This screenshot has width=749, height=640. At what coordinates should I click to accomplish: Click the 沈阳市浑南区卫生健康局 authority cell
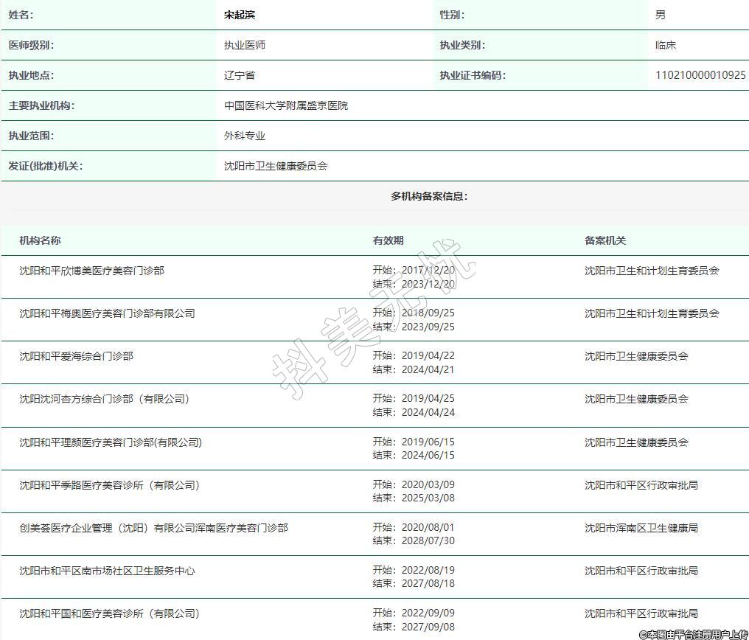641,528
